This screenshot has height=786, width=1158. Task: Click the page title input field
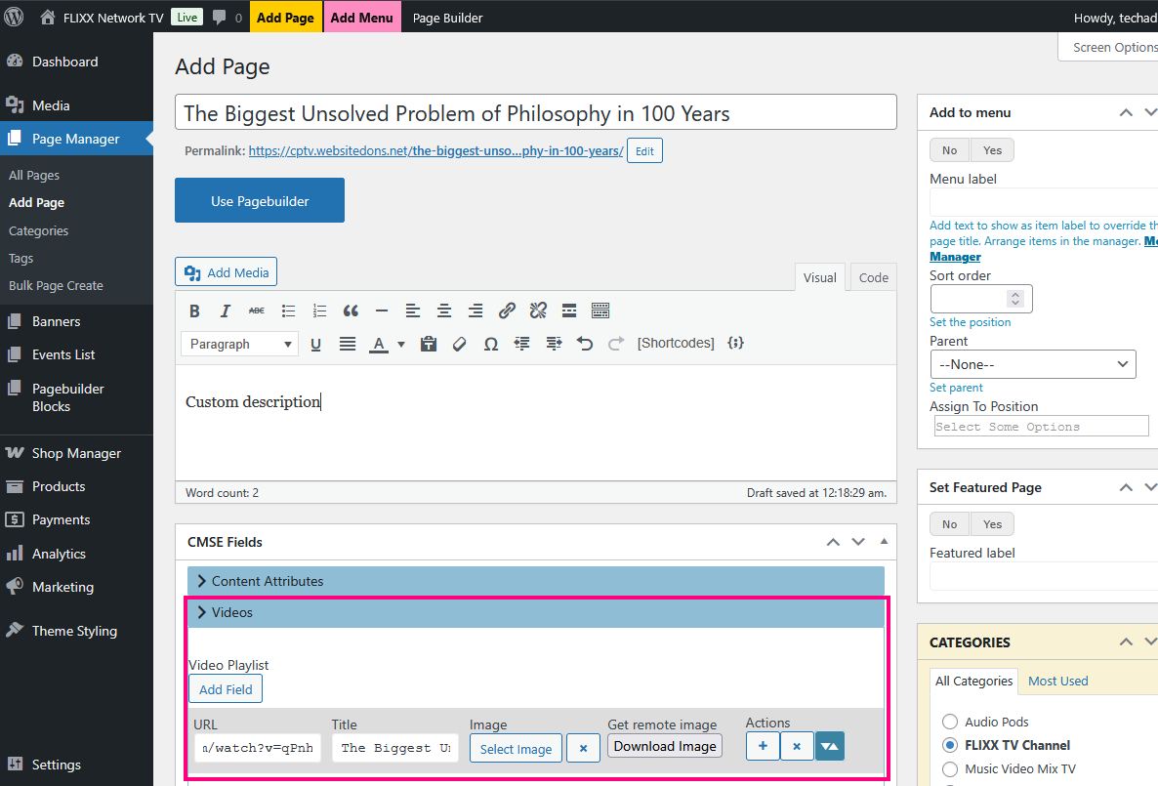pos(535,113)
